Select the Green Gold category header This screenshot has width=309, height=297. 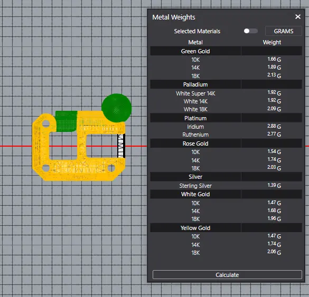pos(226,51)
